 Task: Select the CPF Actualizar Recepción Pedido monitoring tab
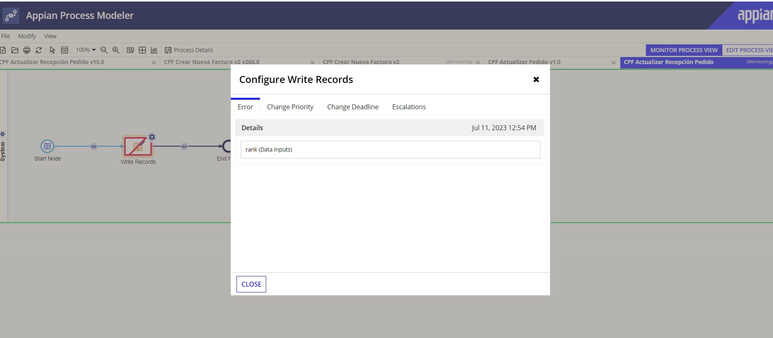click(x=696, y=62)
